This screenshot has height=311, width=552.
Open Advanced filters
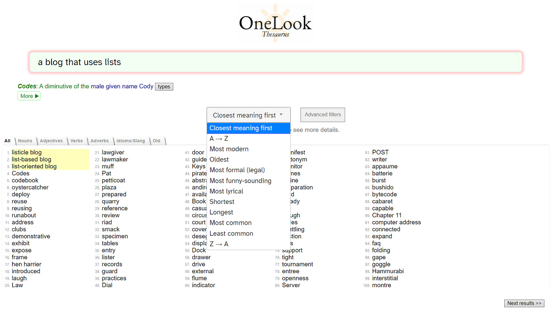pyautogui.click(x=323, y=115)
